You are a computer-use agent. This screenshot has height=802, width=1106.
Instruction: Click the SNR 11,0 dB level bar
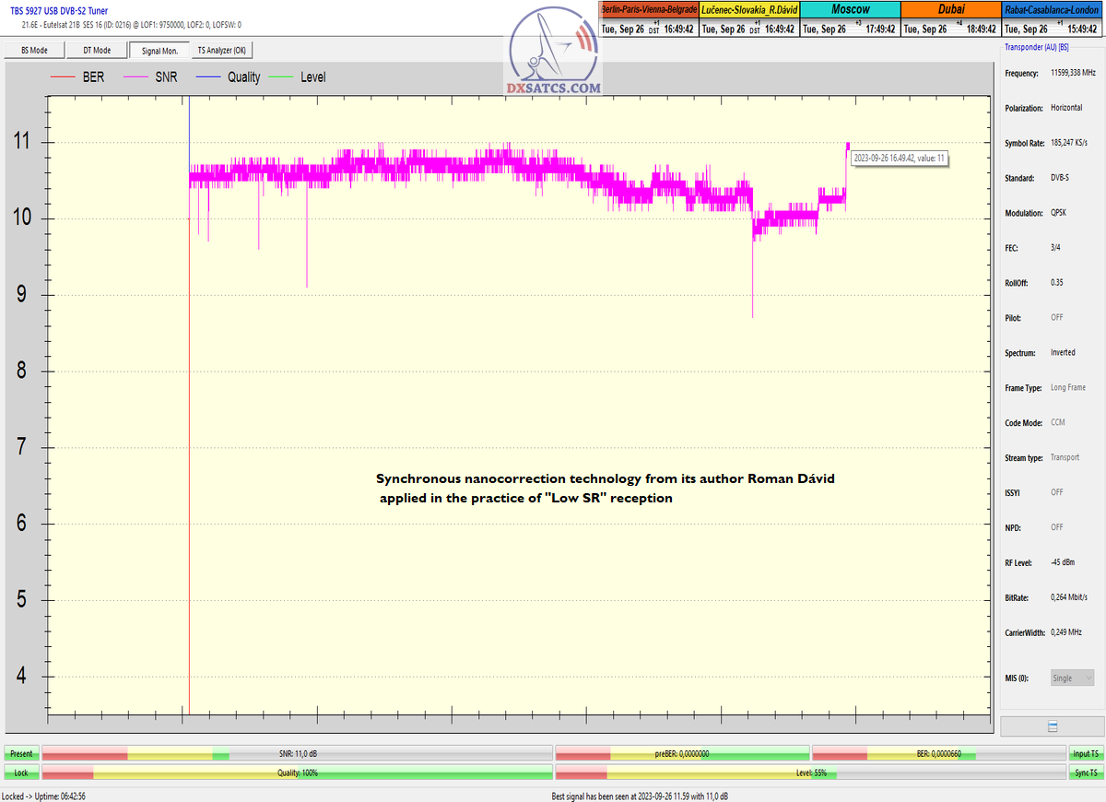(297, 753)
